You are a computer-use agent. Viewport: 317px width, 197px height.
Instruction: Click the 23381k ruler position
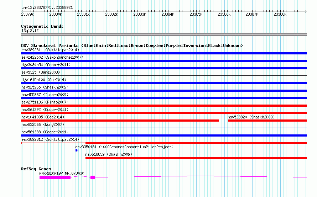[83, 14]
